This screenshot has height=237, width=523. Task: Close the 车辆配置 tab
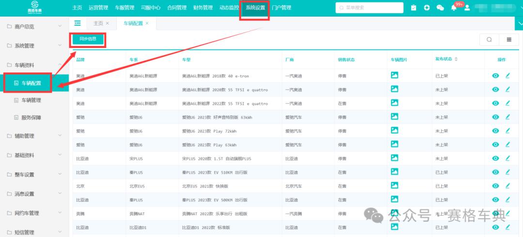pyautogui.click(x=147, y=23)
